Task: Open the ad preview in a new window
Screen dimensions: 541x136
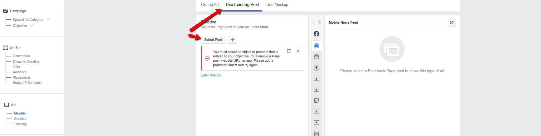Action: pyautogui.click(x=452, y=22)
